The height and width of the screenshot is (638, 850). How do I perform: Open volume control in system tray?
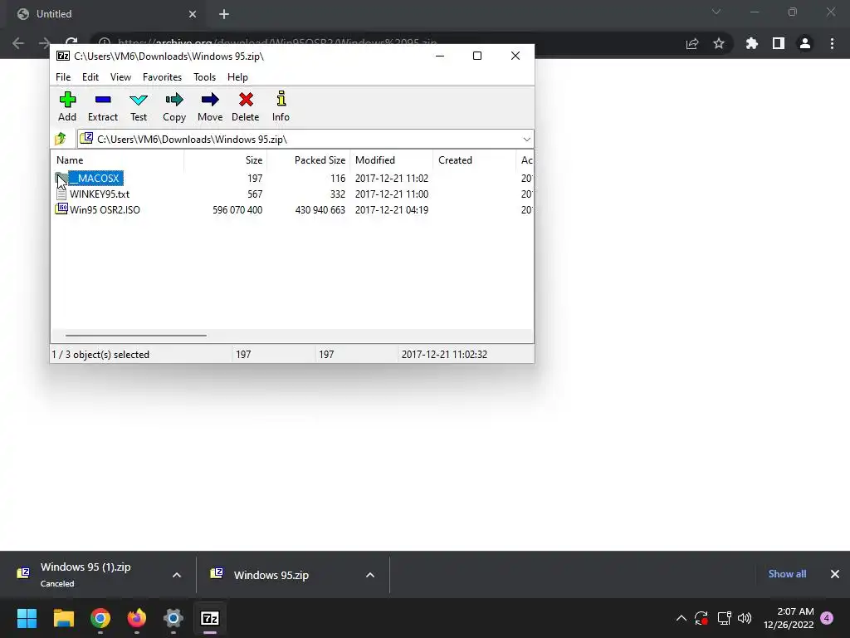(x=745, y=618)
